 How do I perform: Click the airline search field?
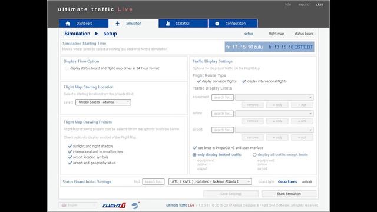pyautogui.click(x=223, y=114)
